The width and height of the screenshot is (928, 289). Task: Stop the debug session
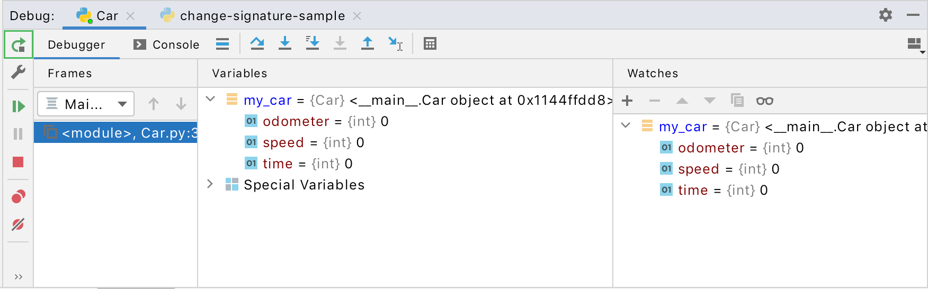pyautogui.click(x=19, y=162)
